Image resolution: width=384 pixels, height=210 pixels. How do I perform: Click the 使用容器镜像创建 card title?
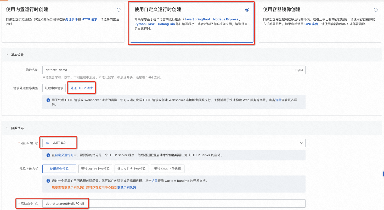(282, 9)
